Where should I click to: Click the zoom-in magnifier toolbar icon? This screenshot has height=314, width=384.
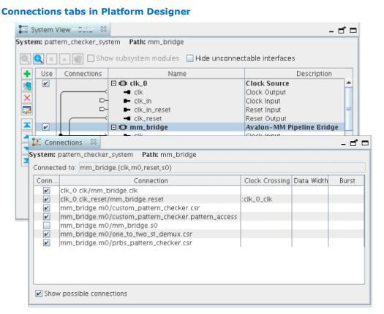[39, 58]
